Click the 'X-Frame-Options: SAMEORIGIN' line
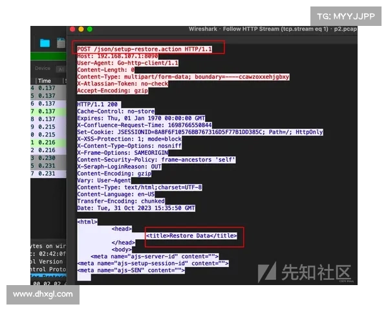Viewport: 388px width, 311px height. click(x=123, y=153)
